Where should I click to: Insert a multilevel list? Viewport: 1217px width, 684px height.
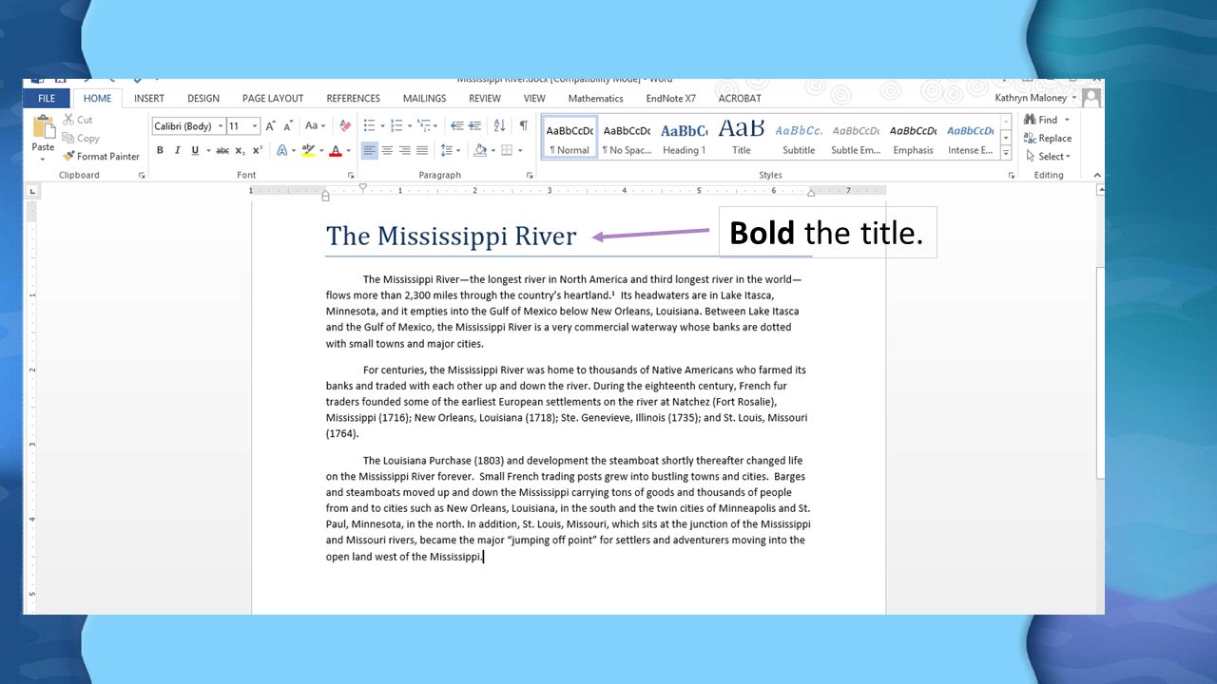point(423,125)
